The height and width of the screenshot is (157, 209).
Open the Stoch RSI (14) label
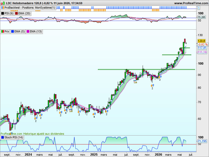point(14,138)
